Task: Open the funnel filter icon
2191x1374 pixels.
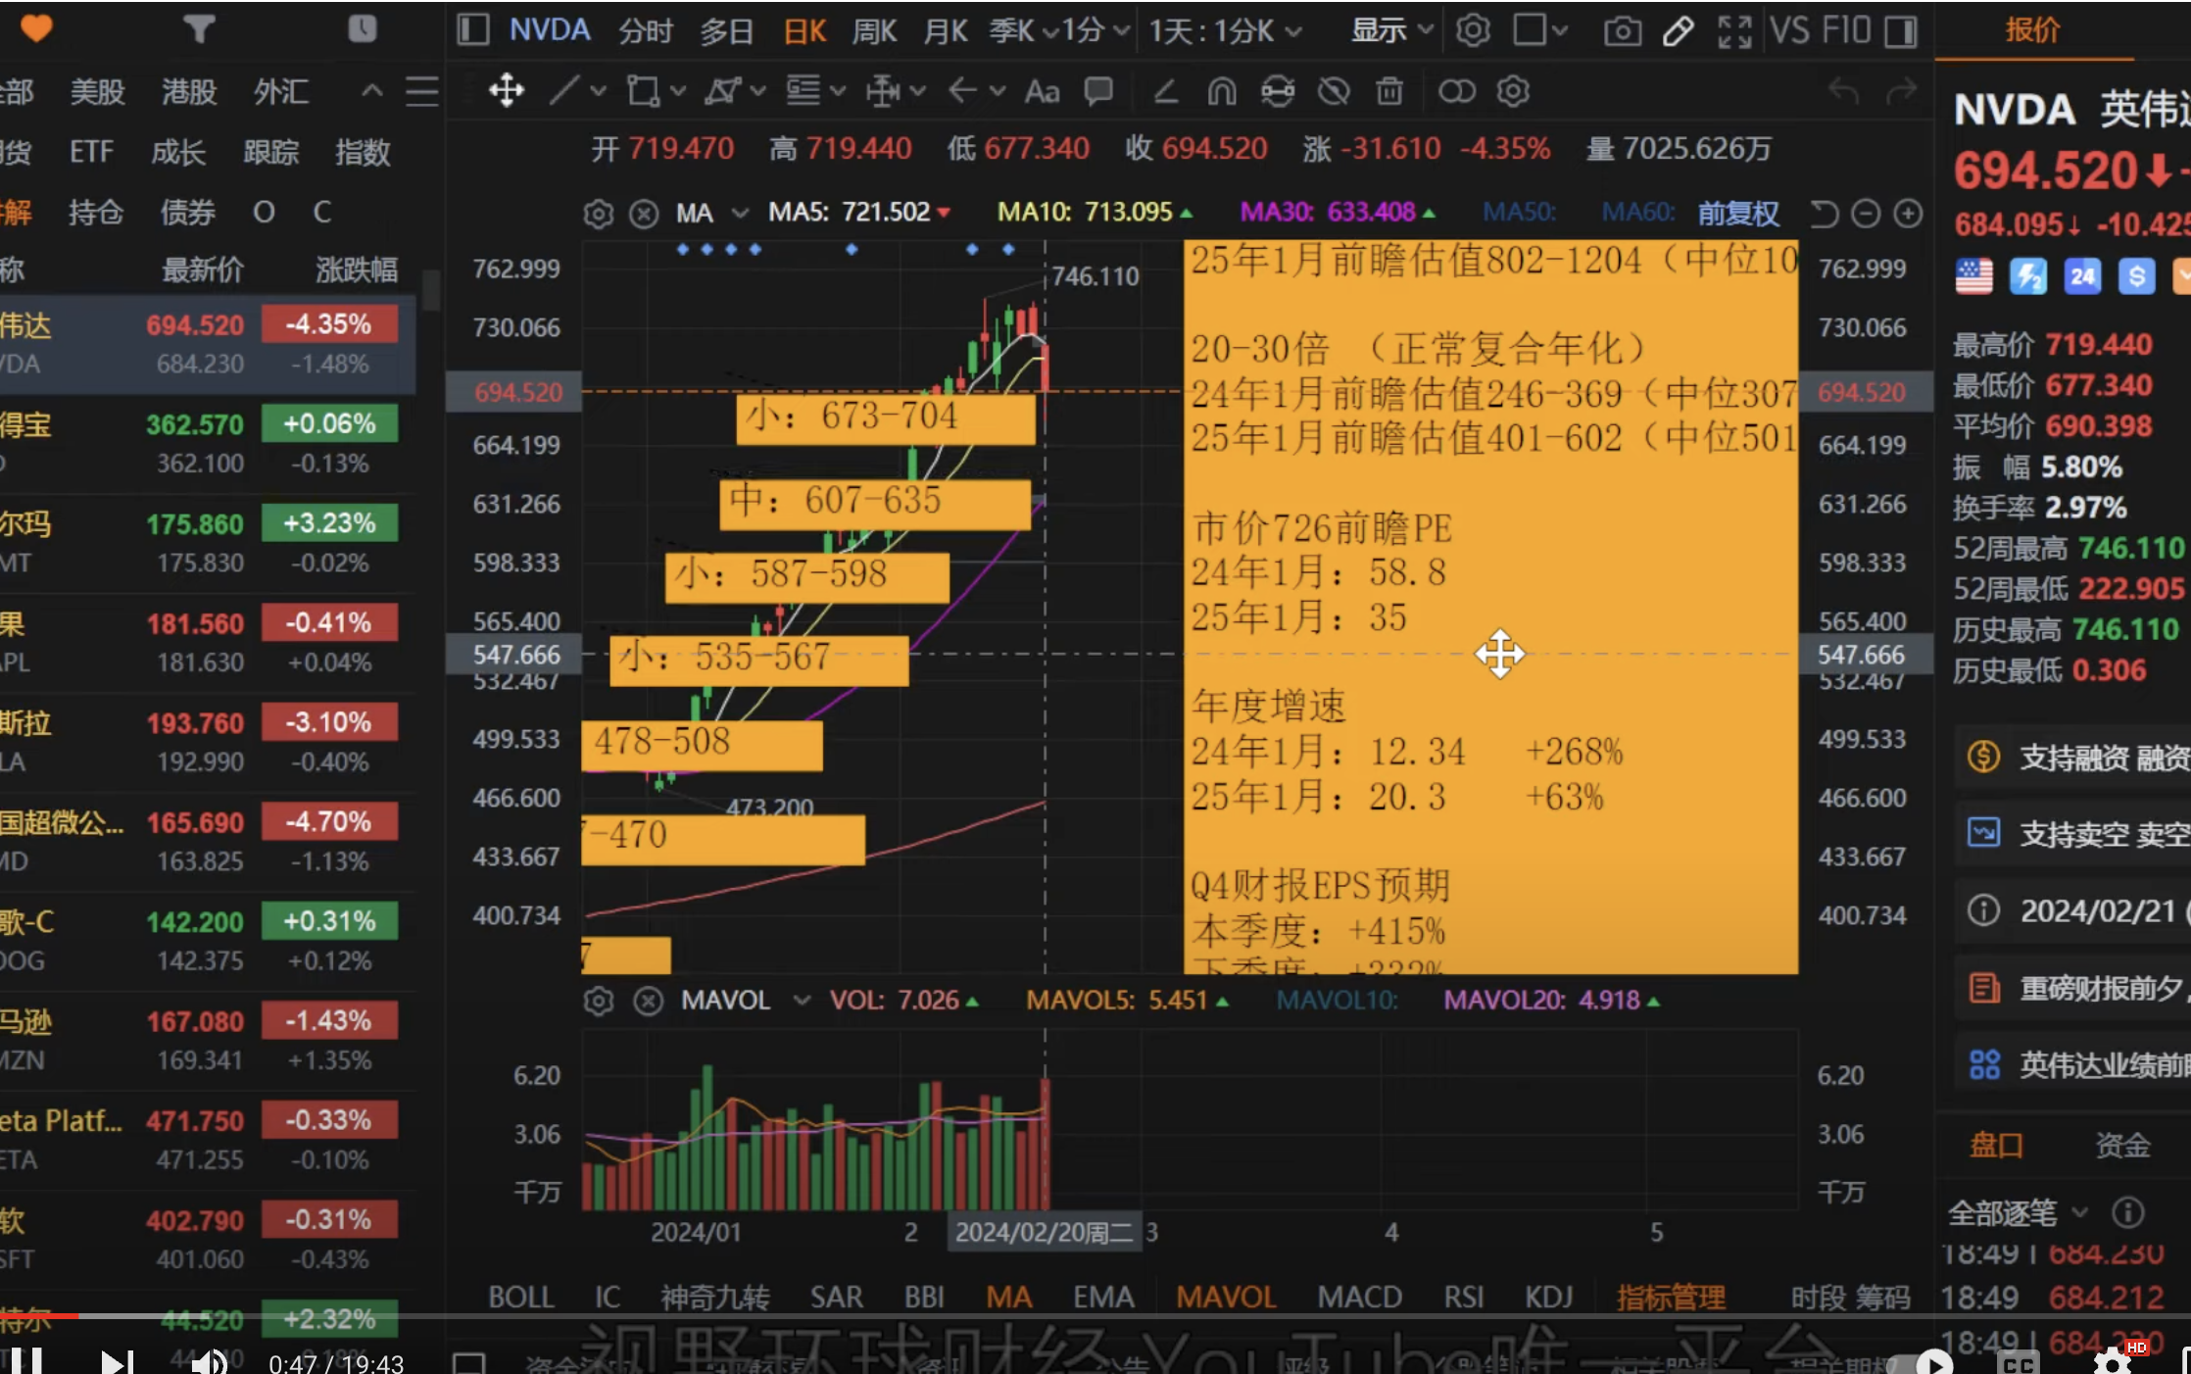Action: click(199, 29)
